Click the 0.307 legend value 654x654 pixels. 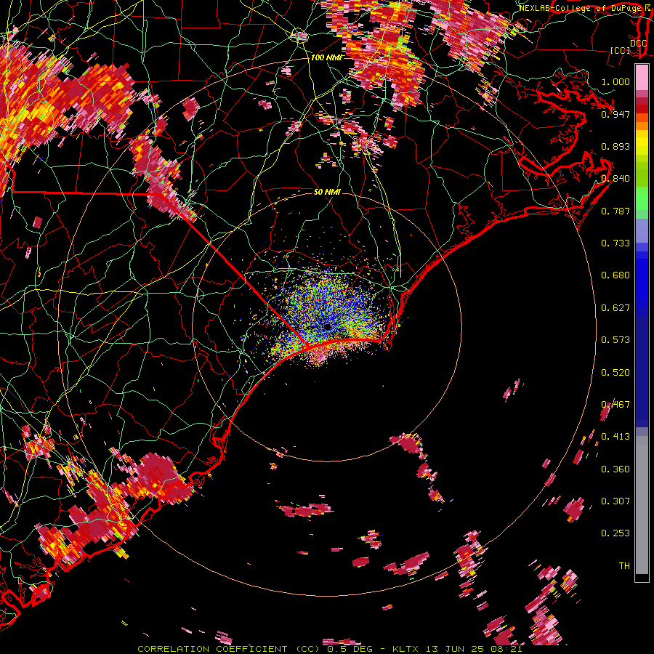pyautogui.click(x=615, y=501)
